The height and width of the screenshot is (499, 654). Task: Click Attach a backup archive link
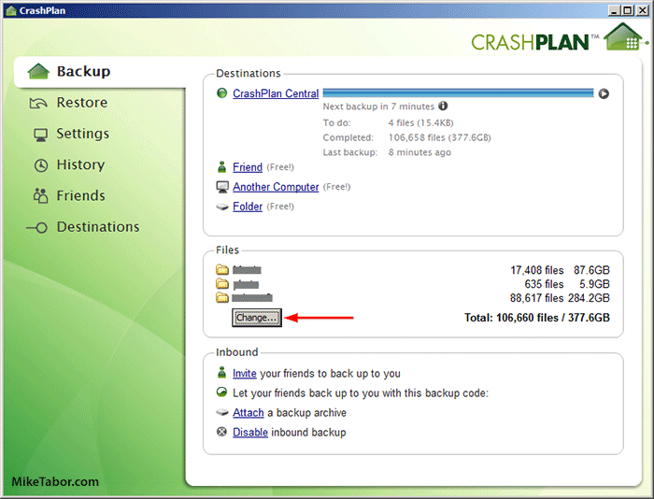click(x=249, y=413)
